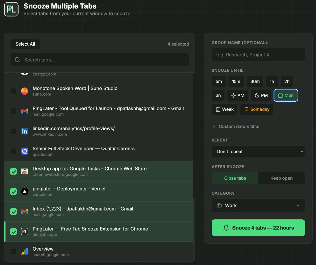Uncheck PingLater Free Tab Snooze Extension tab

pyautogui.click(x=13, y=232)
